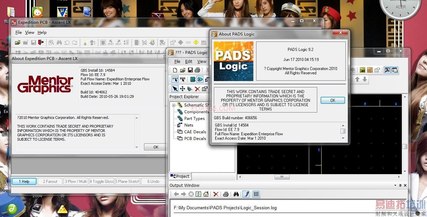The width and height of the screenshot is (427, 217).
Task: Click the green chip Add Part icon in PADS Logic
Action: [x=193, y=79]
